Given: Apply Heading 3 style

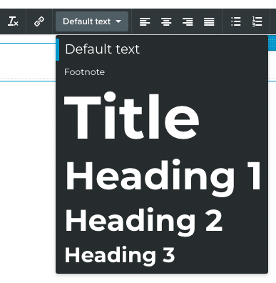Looking at the screenshot, I should tap(162, 255).
